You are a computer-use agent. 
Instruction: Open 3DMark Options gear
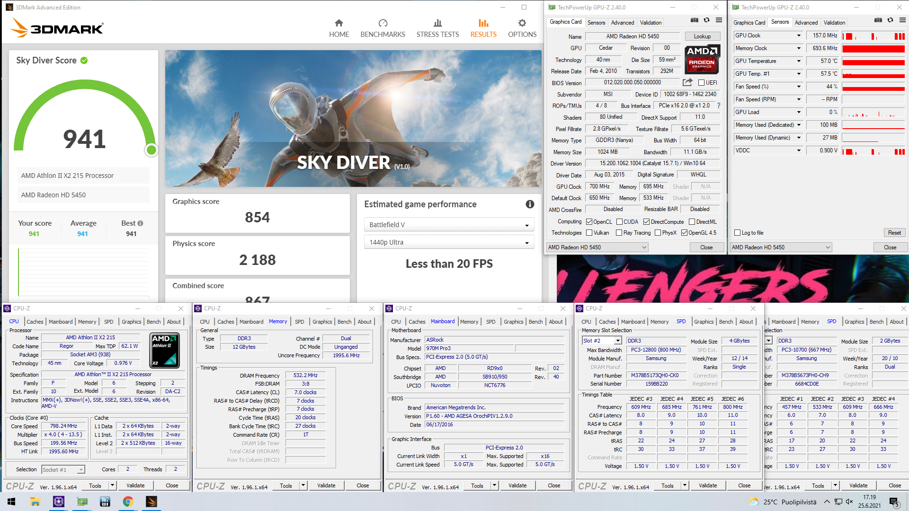(522, 23)
